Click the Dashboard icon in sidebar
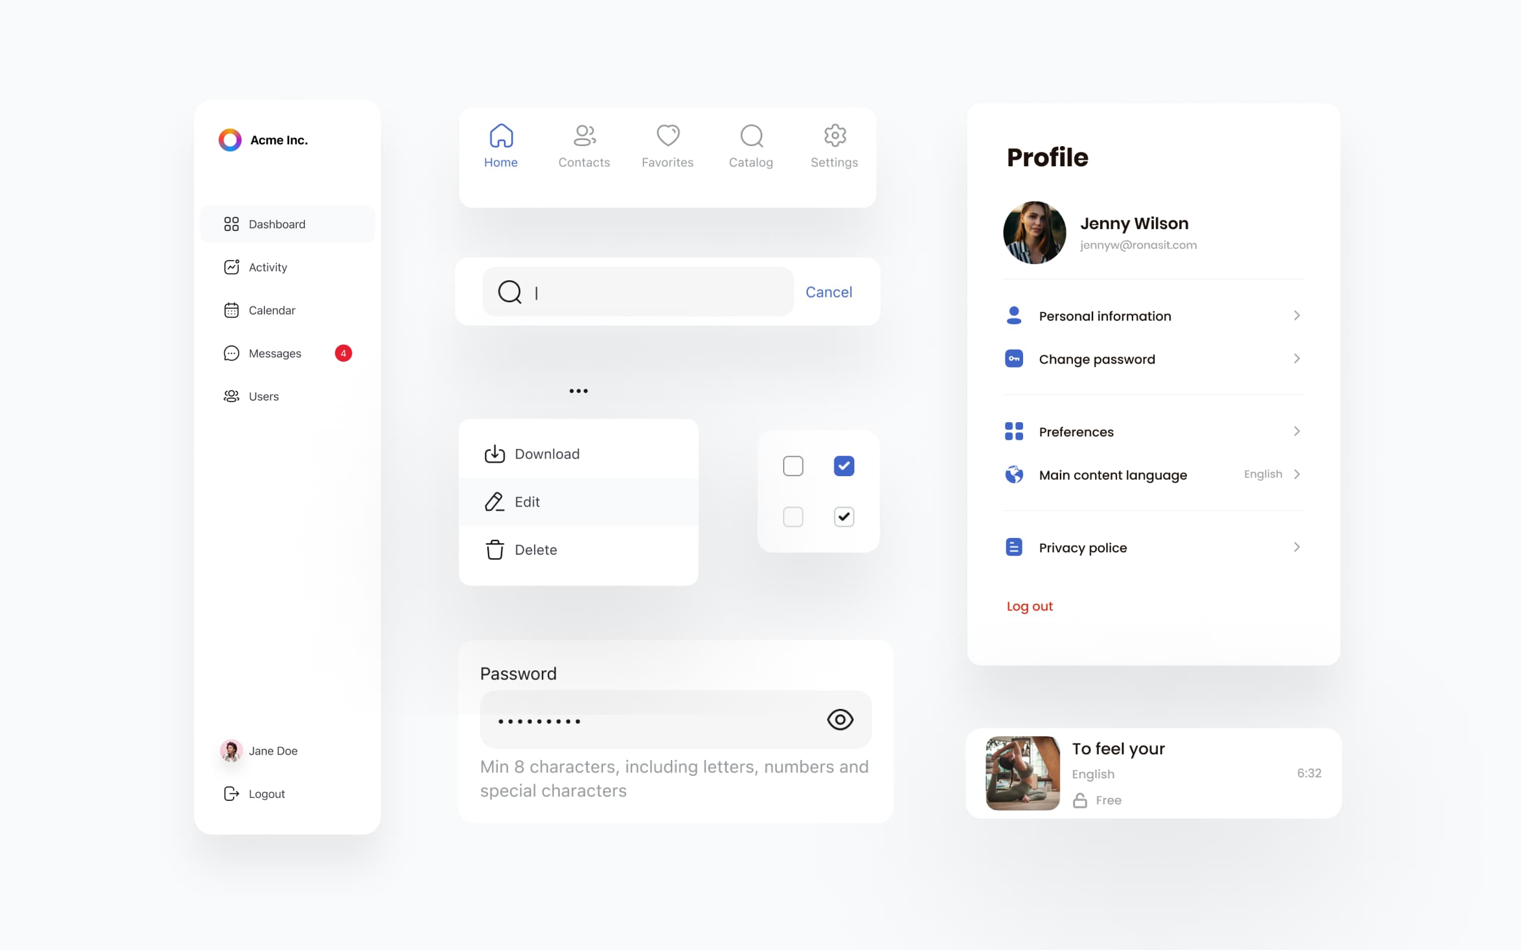The image size is (1521, 950). coord(230,223)
